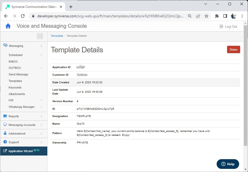Image resolution: width=248 pixels, height=172 pixels.
Task: Open the browser profile avatar
Action: 234,16
